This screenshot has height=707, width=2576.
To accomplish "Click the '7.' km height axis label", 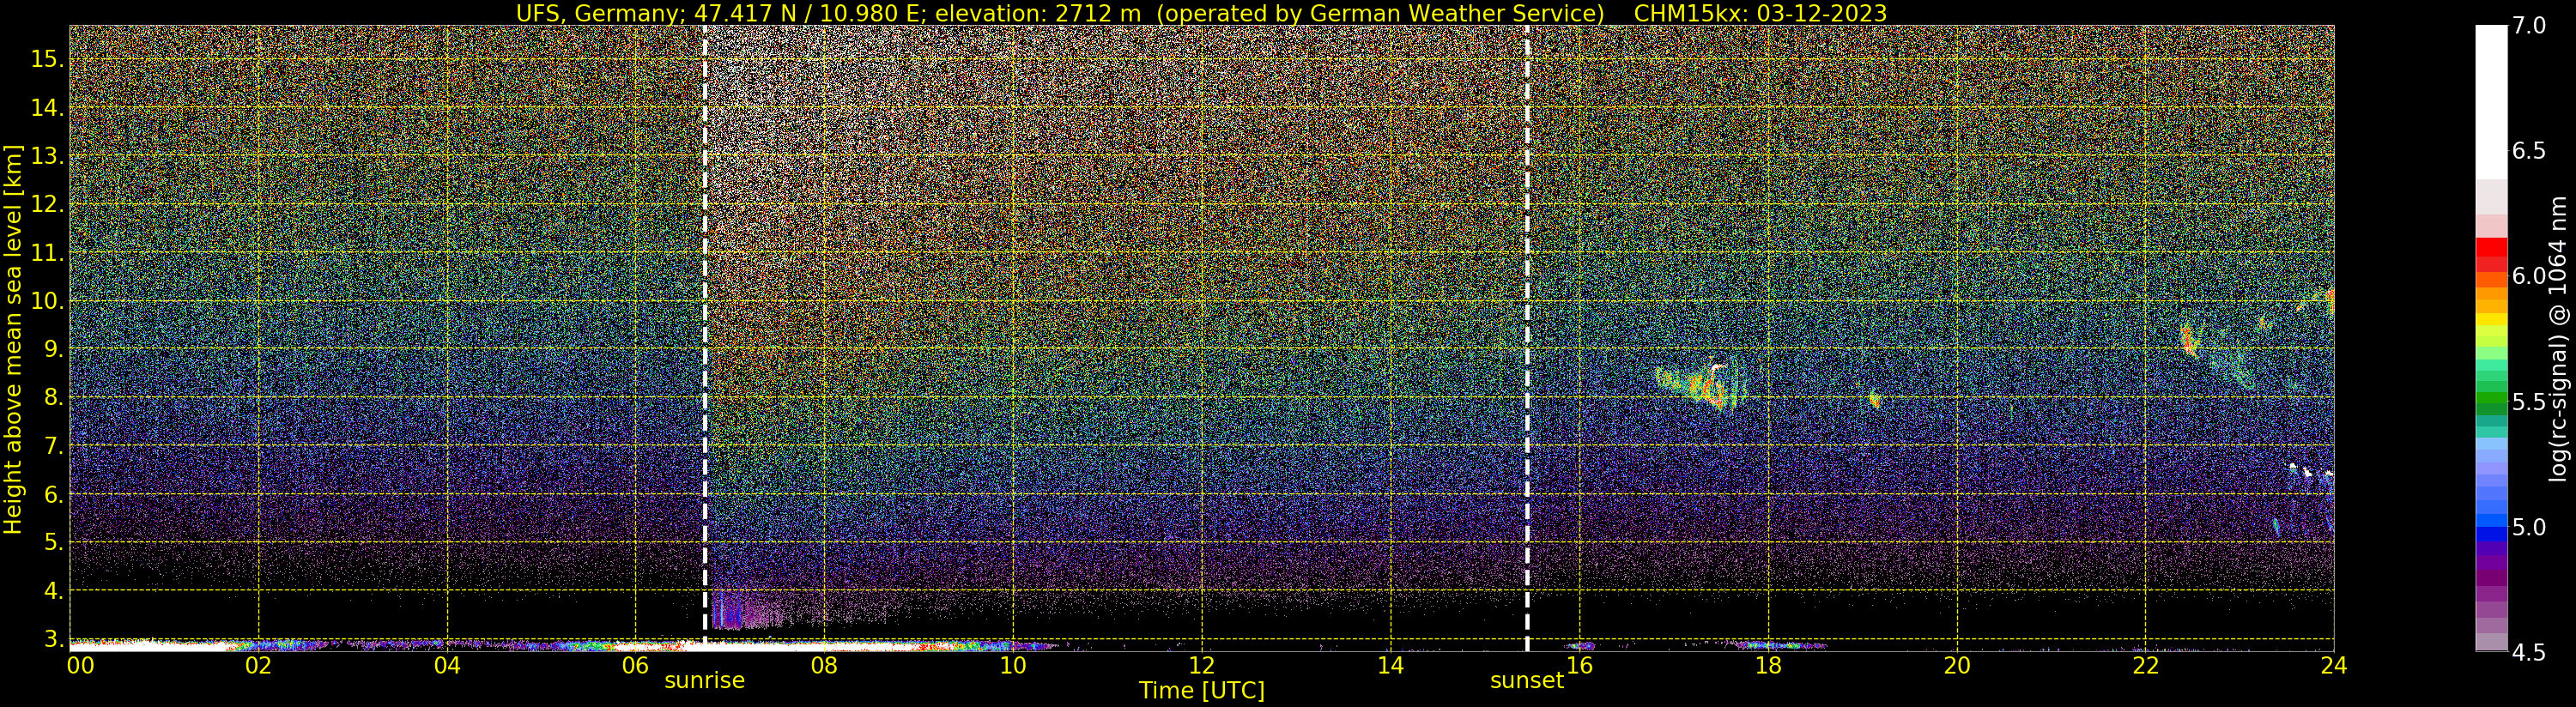I will coord(53,446).
